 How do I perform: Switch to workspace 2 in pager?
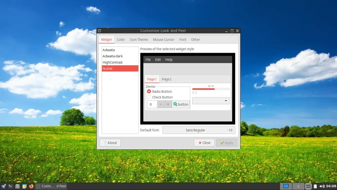click(298, 186)
